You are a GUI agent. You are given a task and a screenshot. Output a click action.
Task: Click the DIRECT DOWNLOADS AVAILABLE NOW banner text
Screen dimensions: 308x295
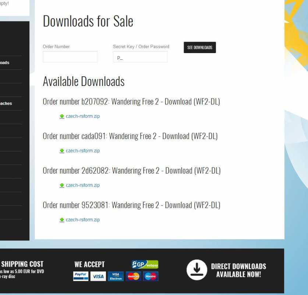coord(238,270)
